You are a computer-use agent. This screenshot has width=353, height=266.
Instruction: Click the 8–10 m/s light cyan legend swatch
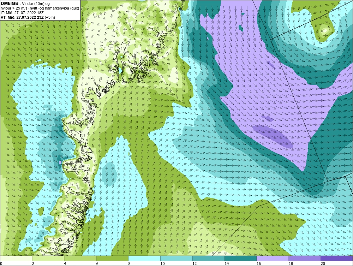[x=144, y=258]
